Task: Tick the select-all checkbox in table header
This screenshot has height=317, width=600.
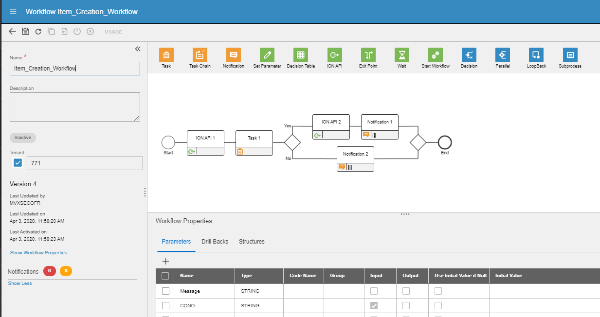Action: pos(165,276)
